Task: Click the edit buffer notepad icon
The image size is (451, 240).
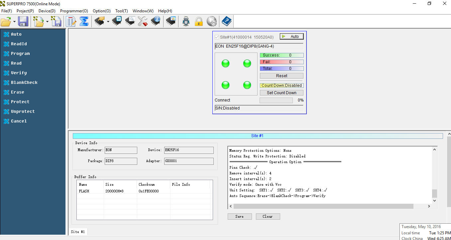Action: pyautogui.click(x=71, y=22)
